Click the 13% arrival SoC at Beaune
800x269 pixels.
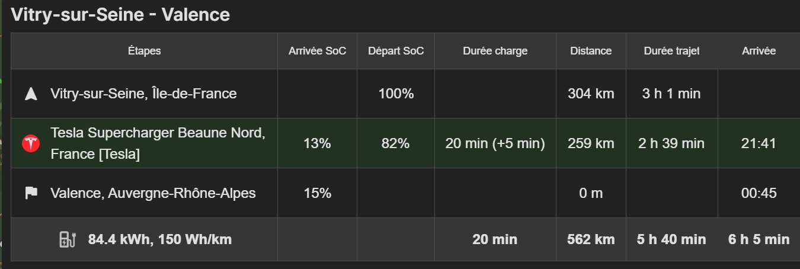point(317,143)
